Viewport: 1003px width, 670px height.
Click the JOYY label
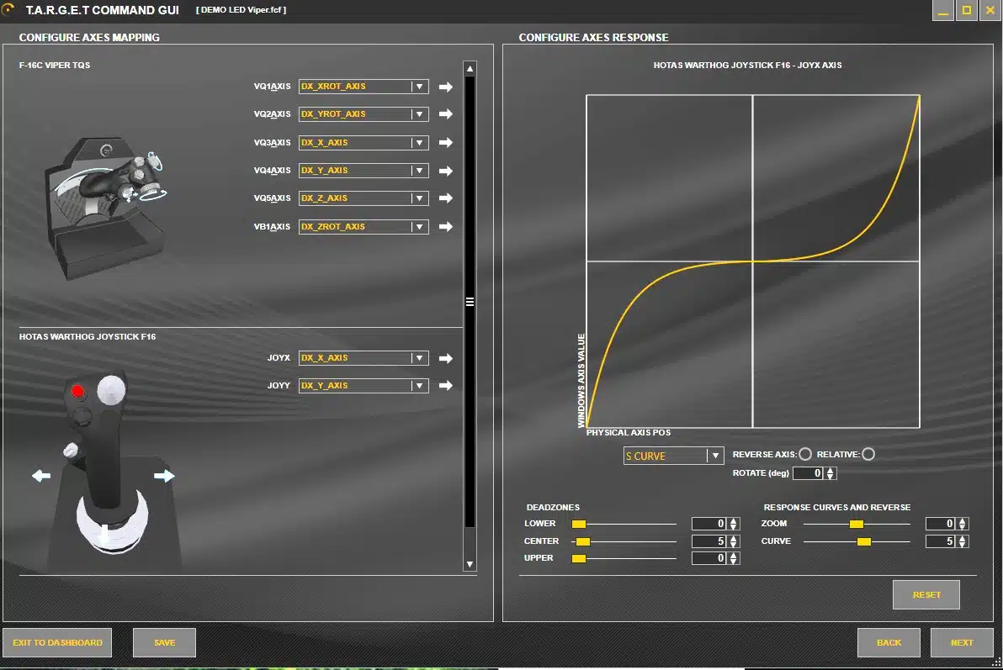(x=279, y=386)
